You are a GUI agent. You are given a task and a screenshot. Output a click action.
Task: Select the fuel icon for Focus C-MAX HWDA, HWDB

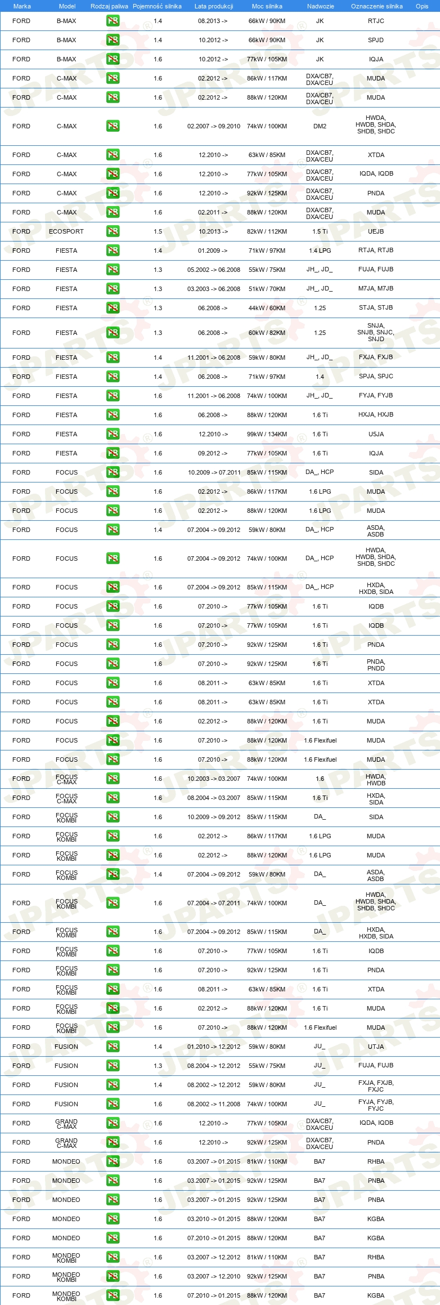tap(113, 779)
